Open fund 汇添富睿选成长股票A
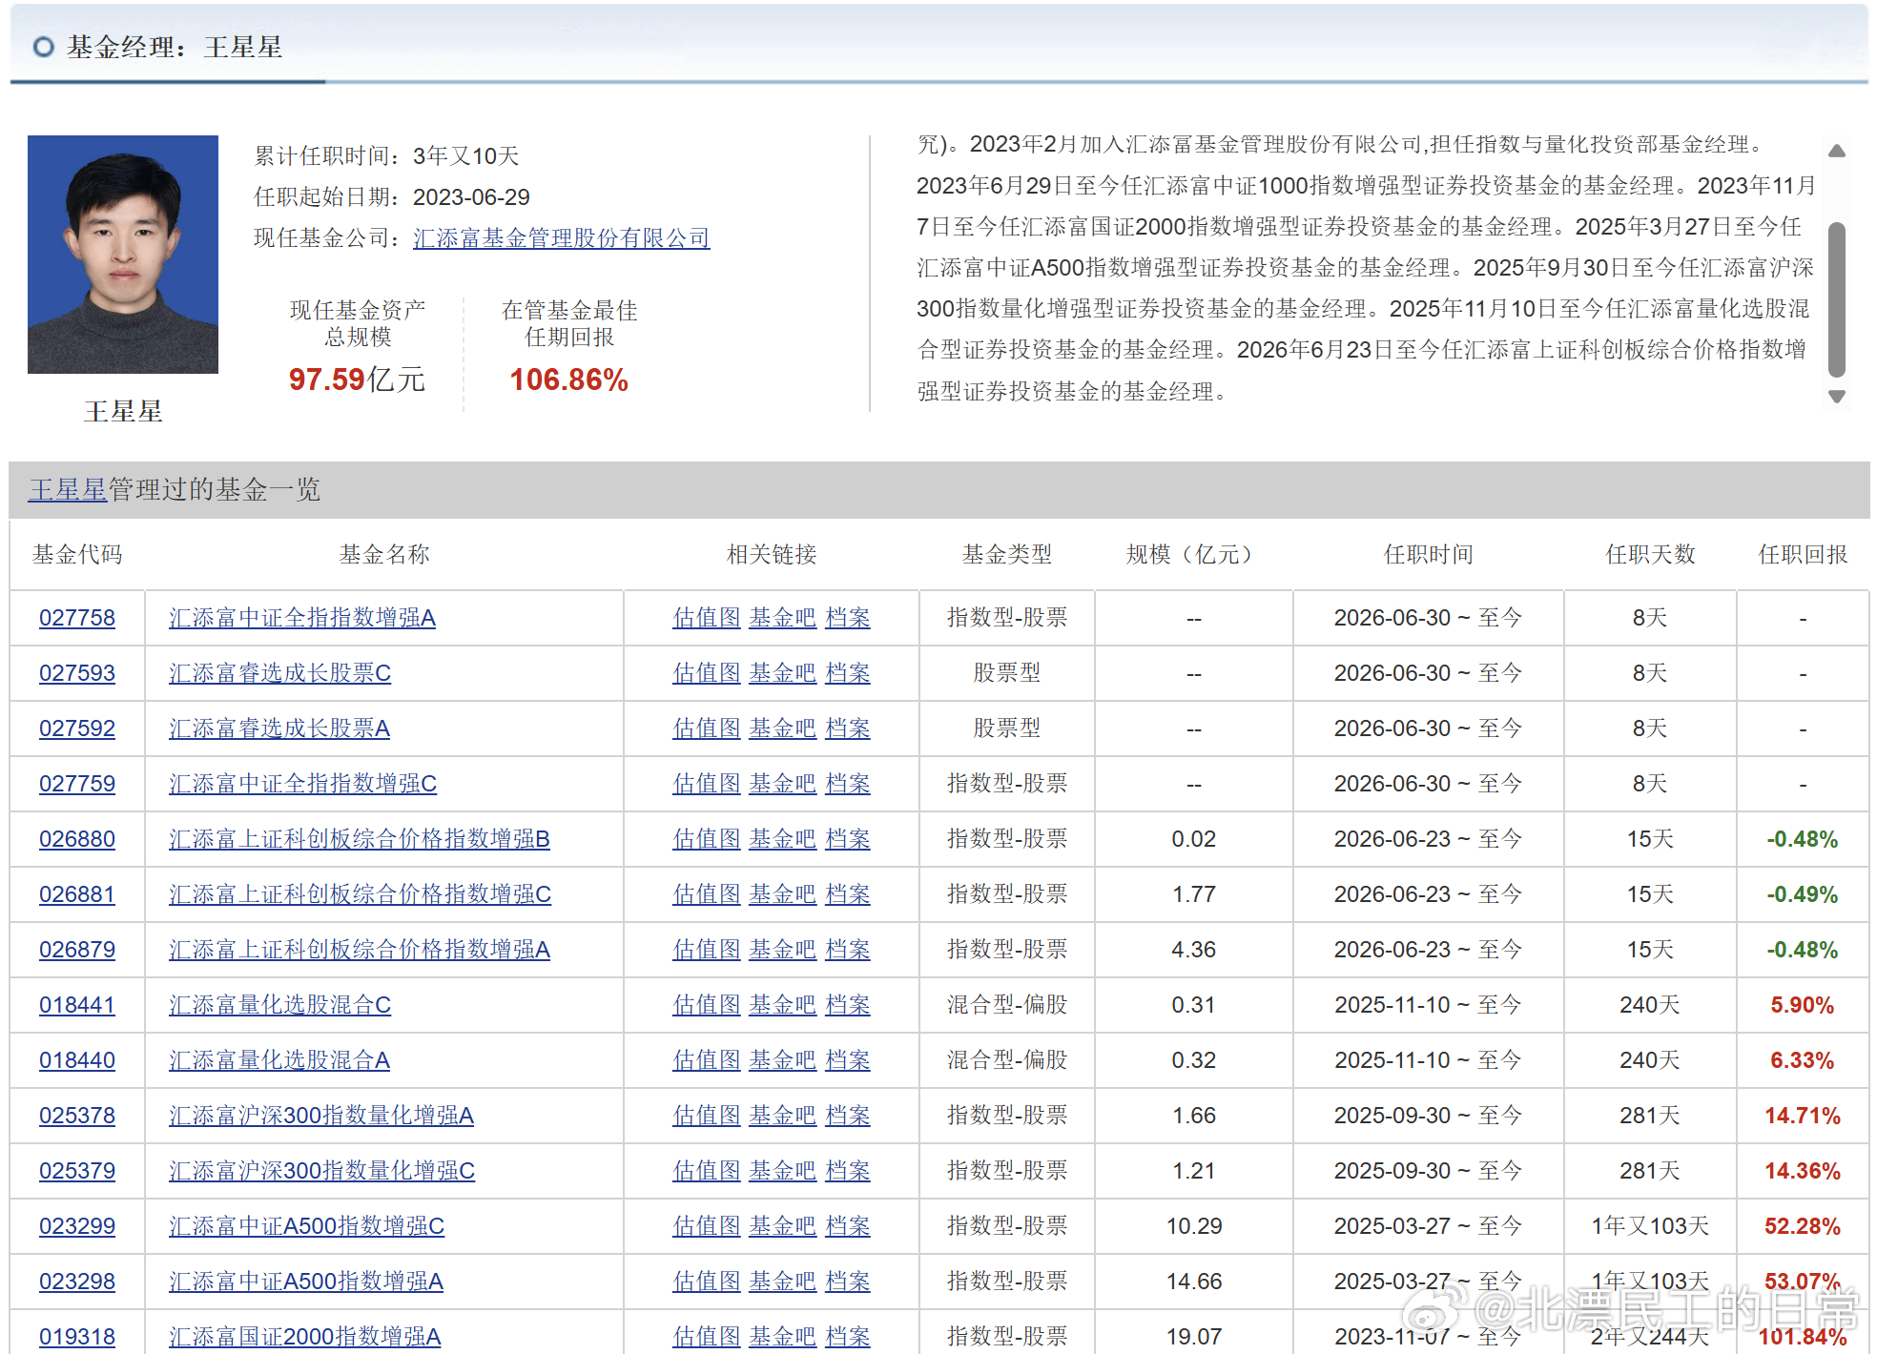The image size is (1877, 1354). point(279,728)
